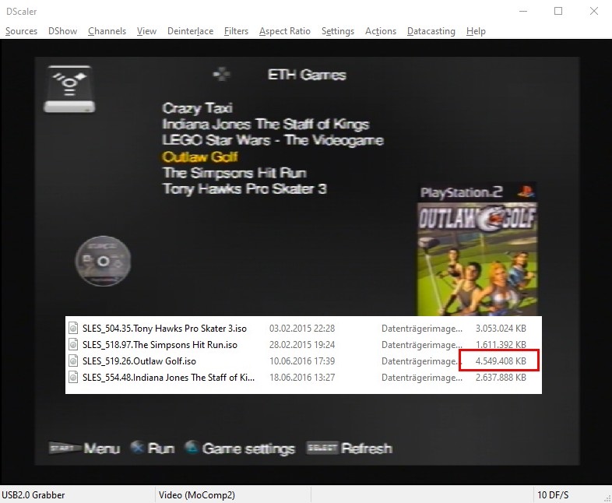Viewport: 612px width, 503px height.
Task: Click date 28.02.2015 19:24
Action: click(x=301, y=345)
